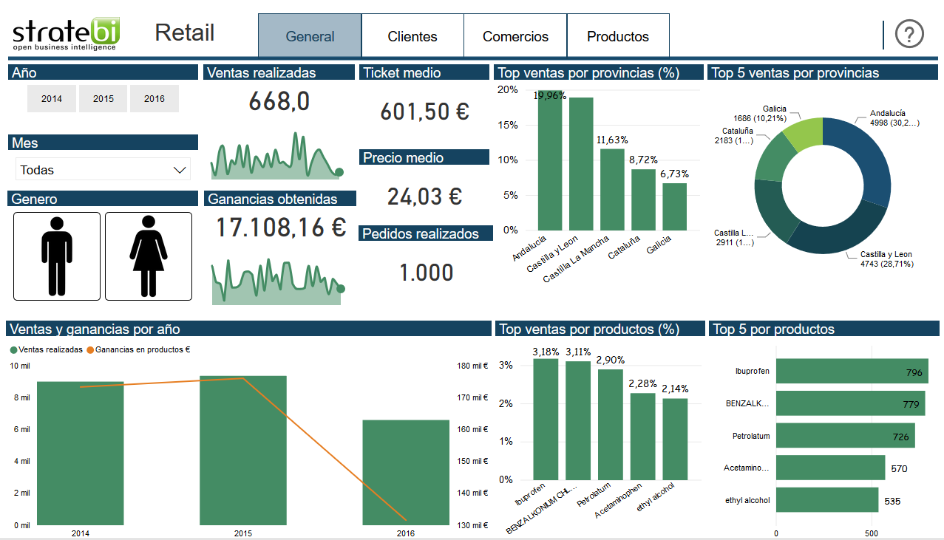944x540 pixels.
Task: Open the Mes dropdown showing Todas
Action: click(102, 169)
